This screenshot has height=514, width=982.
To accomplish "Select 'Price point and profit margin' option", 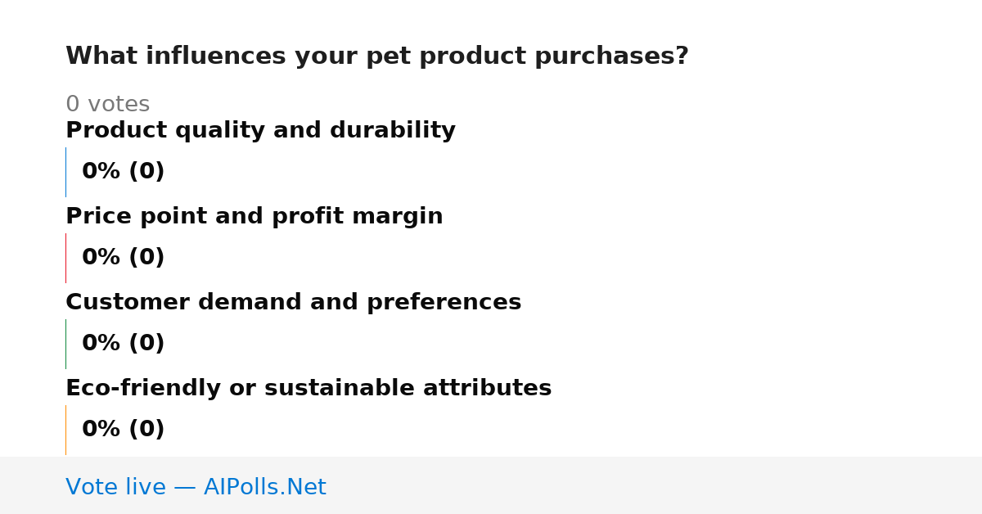I will point(255,217).
